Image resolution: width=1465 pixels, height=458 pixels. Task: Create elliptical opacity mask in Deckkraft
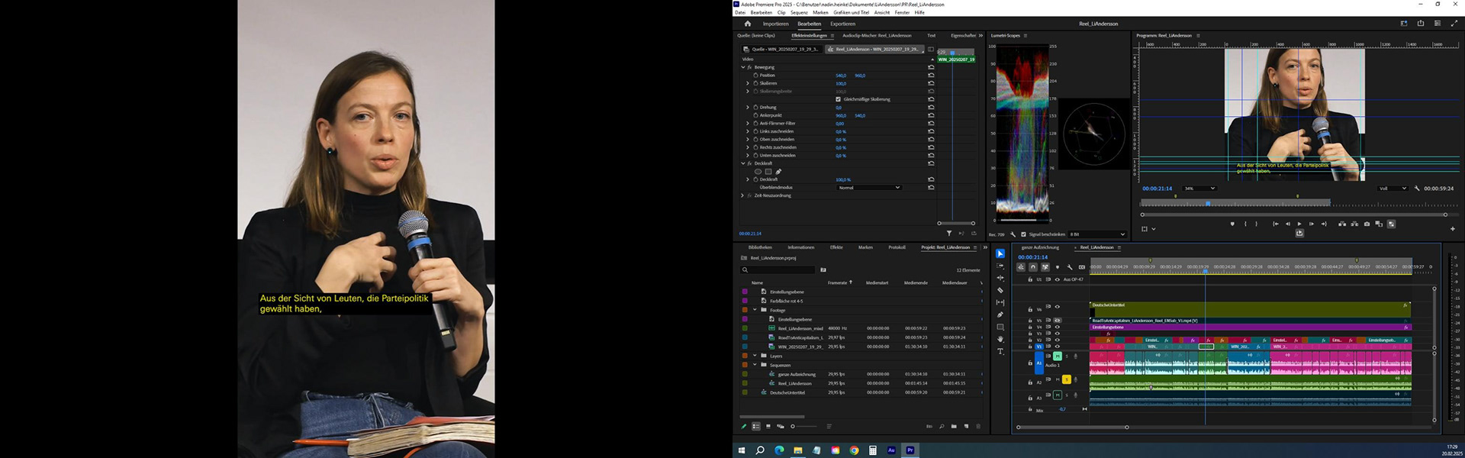(x=758, y=172)
